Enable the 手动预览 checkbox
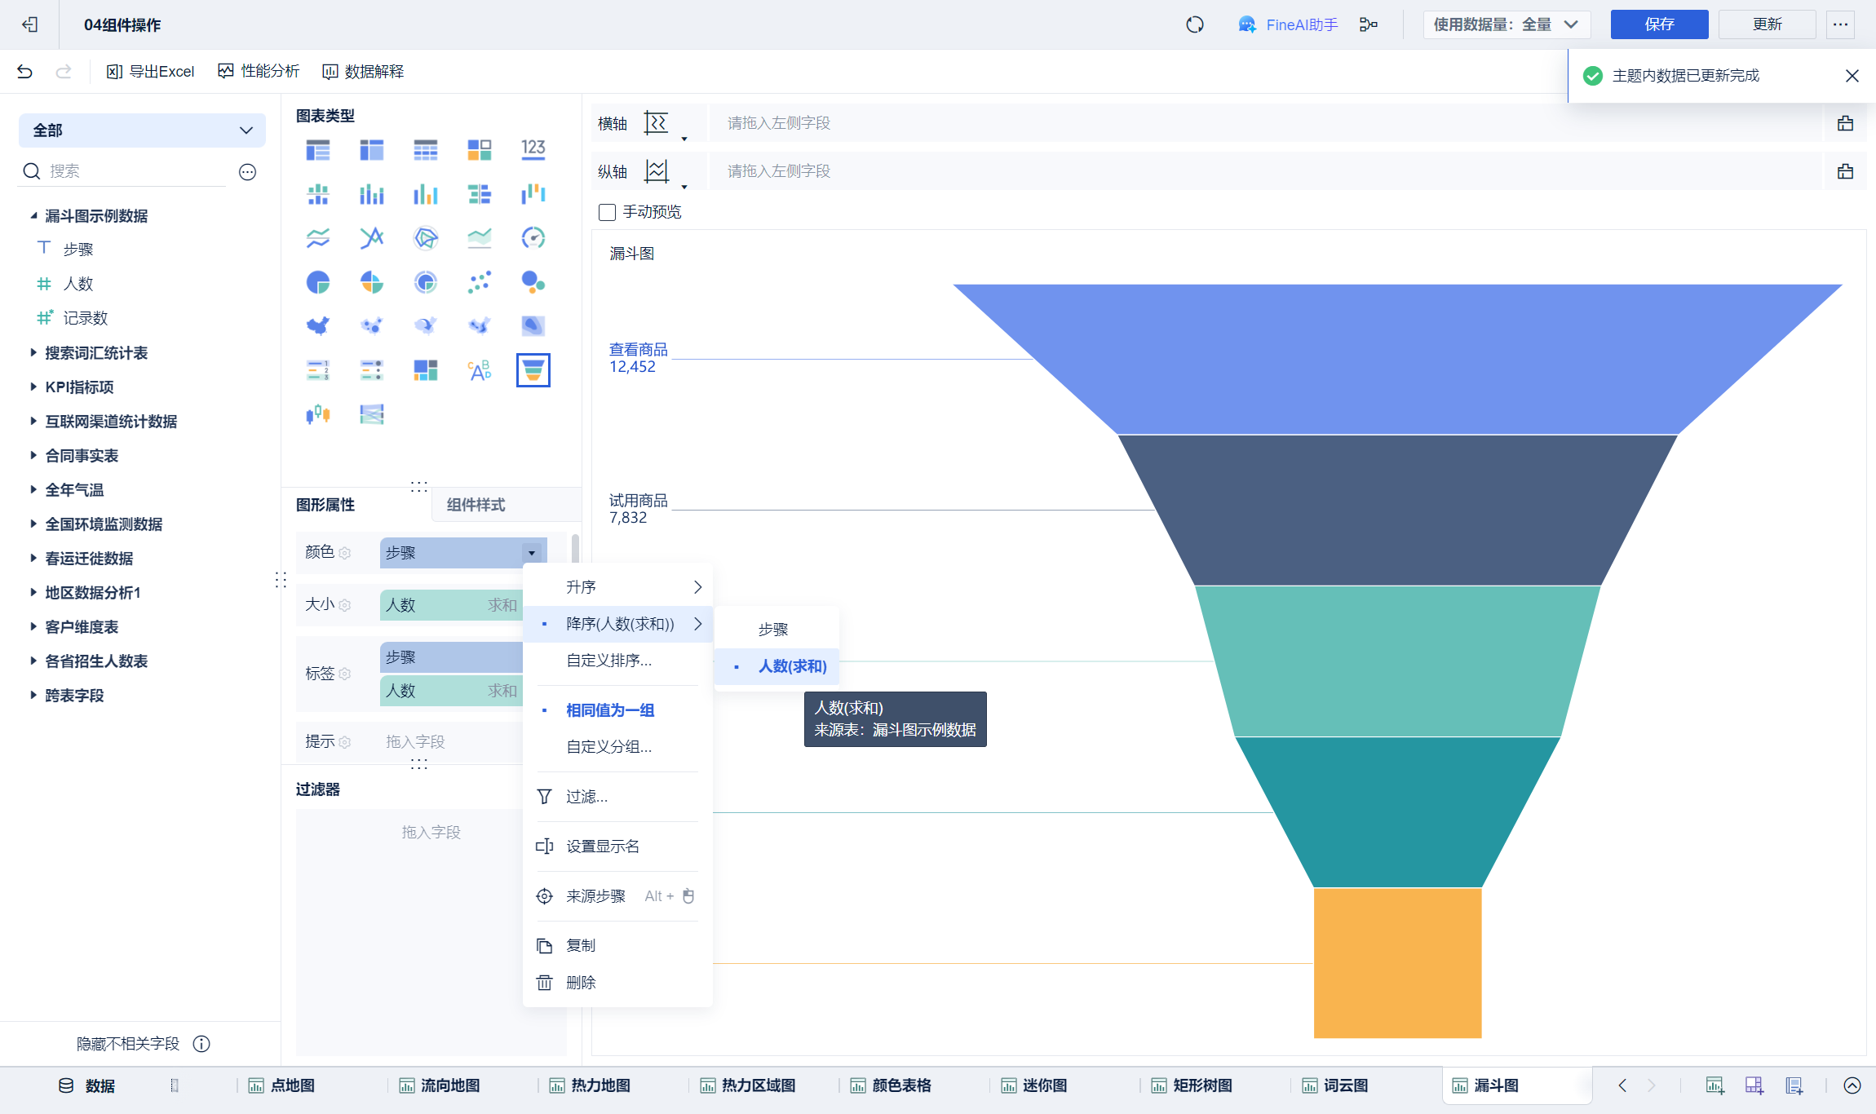This screenshot has width=1876, height=1114. tap(607, 212)
